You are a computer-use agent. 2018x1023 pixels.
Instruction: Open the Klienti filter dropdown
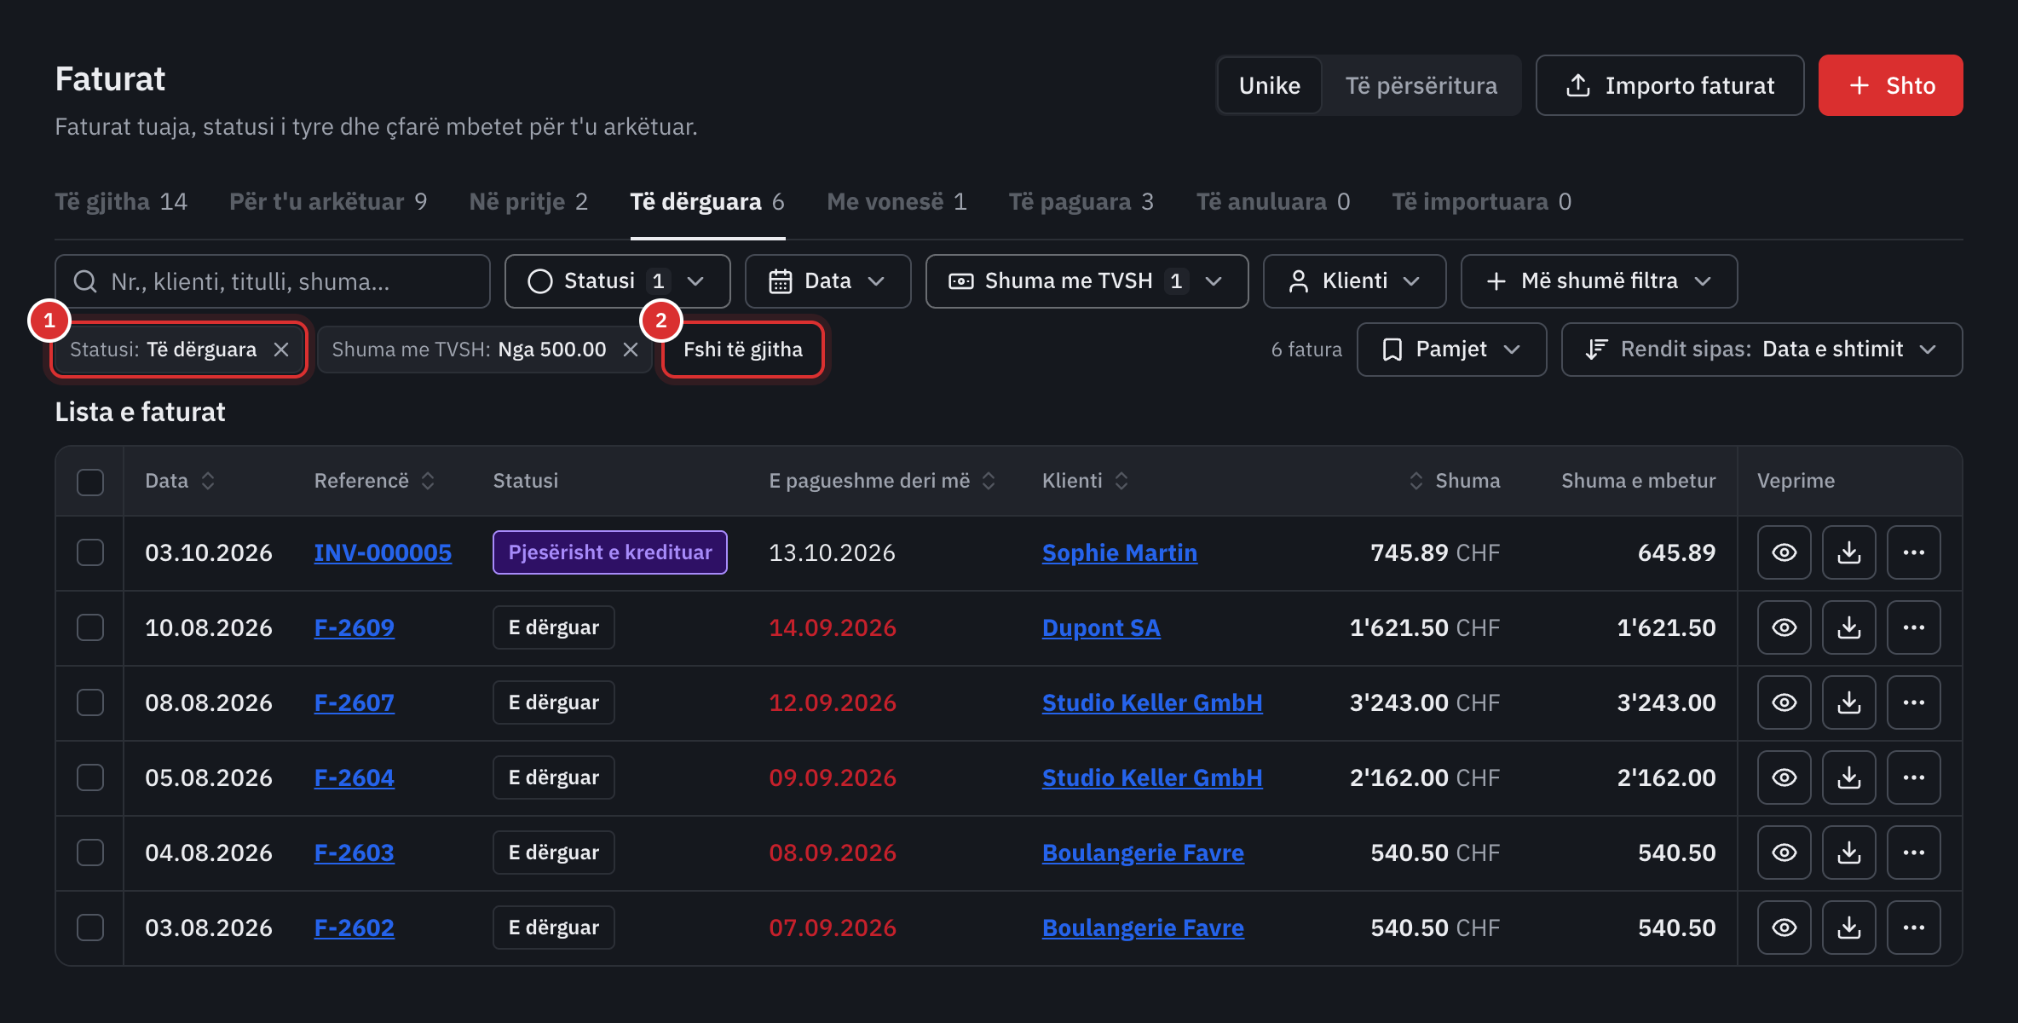click(x=1354, y=281)
